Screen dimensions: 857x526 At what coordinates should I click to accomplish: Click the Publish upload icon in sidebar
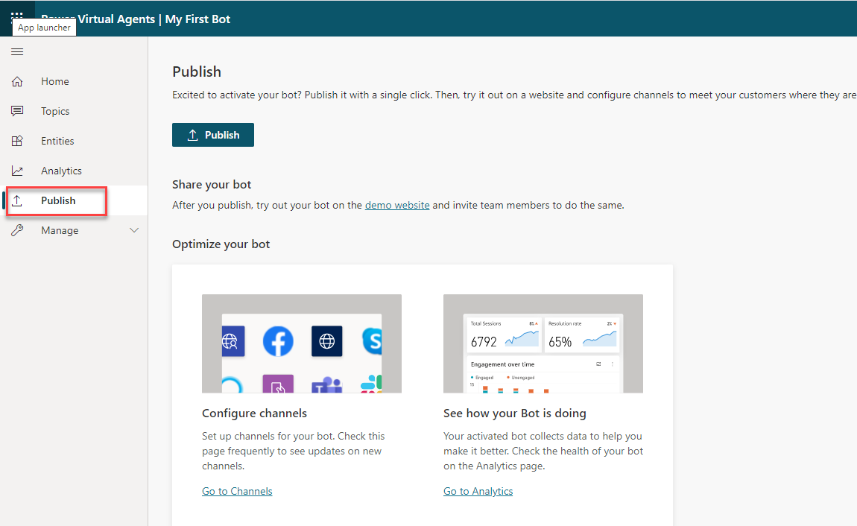pyautogui.click(x=17, y=200)
